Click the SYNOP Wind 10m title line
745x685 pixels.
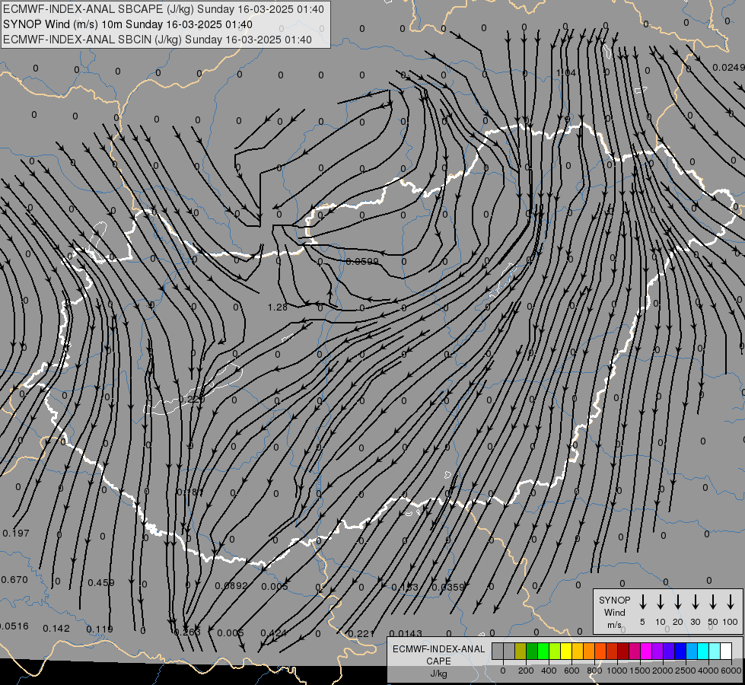[127, 24]
